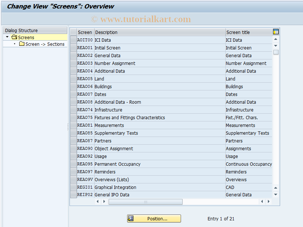Screen dimensions: 303x227
Task: Click the Screen title column header
Action: tap(249, 32)
